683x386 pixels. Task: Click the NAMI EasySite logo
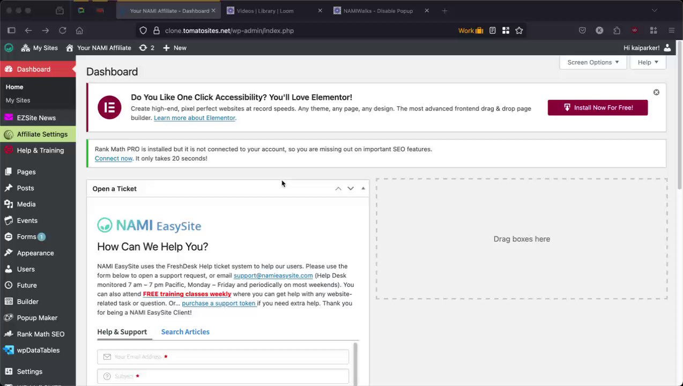149,226
